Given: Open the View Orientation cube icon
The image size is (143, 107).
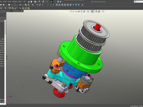Looking at the screenshot, I should tap(84, 12).
